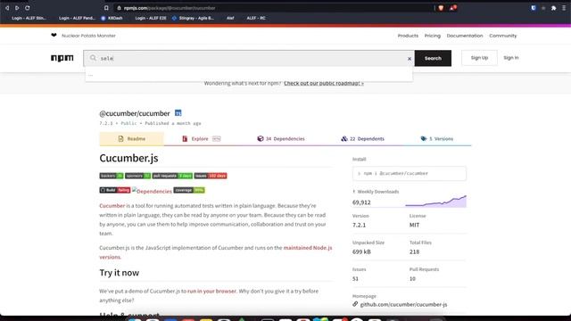This screenshot has height=321, width=571.
Task: Open ALEF - RC bookmark
Action: pyautogui.click(x=256, y=18)
